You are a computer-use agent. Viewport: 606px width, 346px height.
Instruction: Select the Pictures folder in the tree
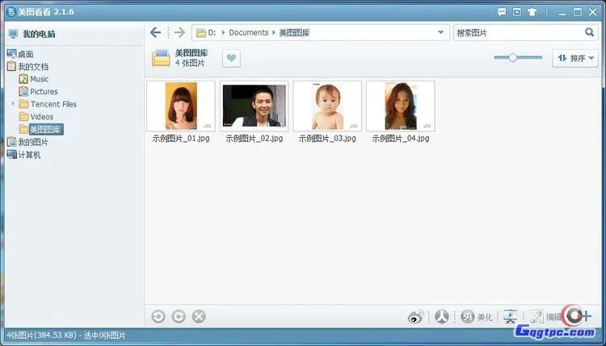click(44, 92)
